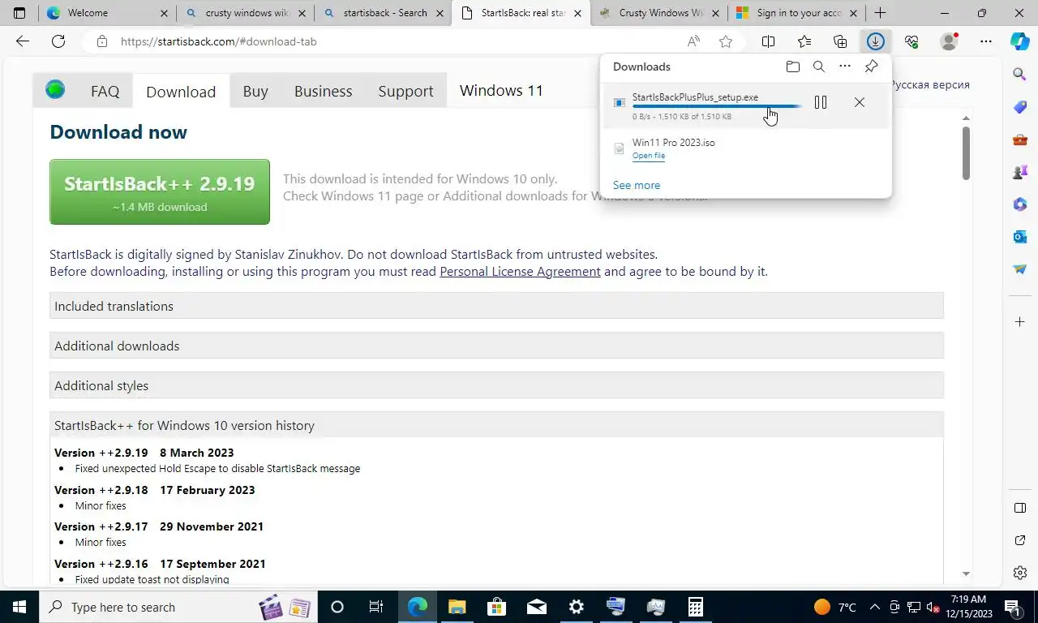The width and height of the screenshot is (1038, 623).
Task: Click StartIsBack++ 2.9.19 download button
Action: [160, 192]
